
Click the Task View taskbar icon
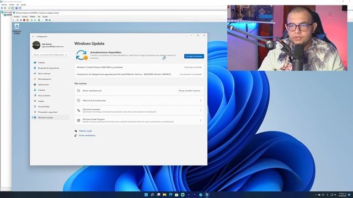(158, 195)
